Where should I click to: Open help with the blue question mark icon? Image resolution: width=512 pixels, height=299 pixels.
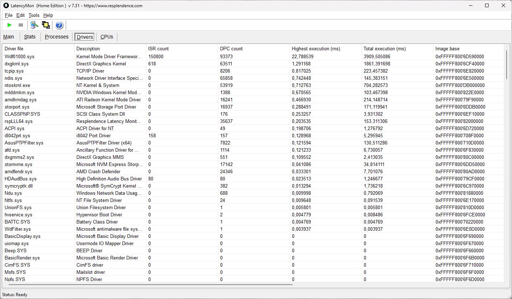coord(59,25)
